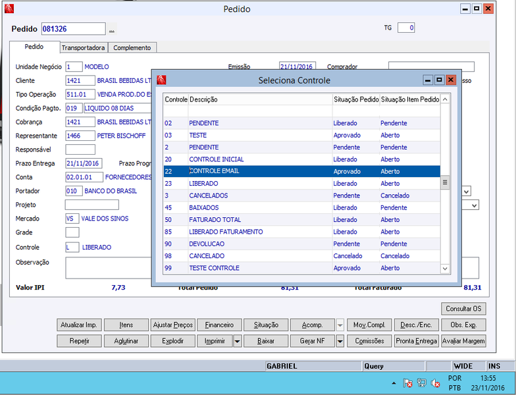Click the Grade input field
516x395 pixels.
tap(72, 232)
